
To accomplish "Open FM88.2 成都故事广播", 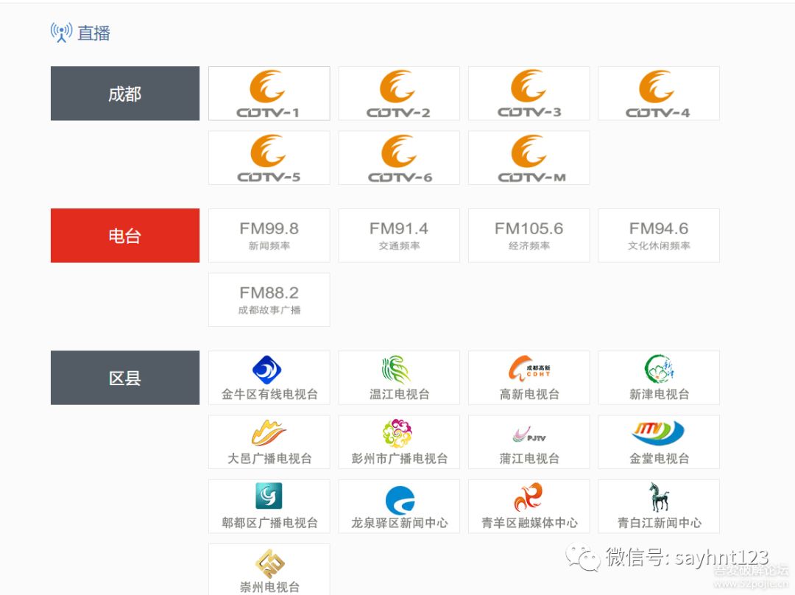I will coord(269,300).
